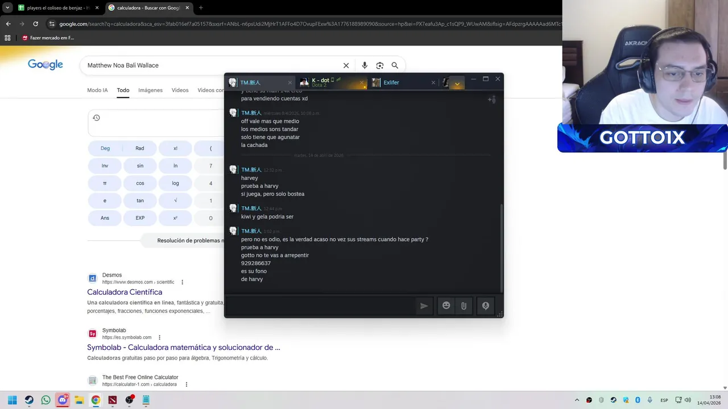Viewport: 728px width, 409px height.
Task: Close the Exlifer chat tab
Action: point(433,82)
